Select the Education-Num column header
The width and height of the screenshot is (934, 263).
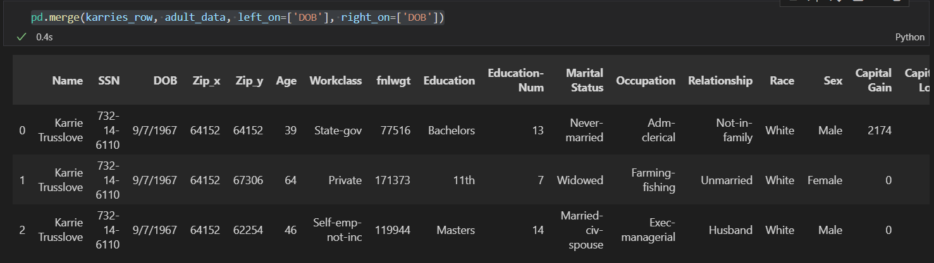click(x=516, y=80)
